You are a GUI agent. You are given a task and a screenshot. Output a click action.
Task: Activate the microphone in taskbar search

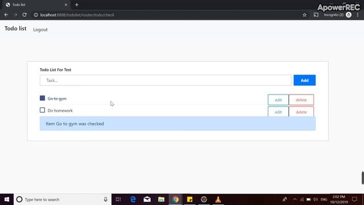coord(106,199)
